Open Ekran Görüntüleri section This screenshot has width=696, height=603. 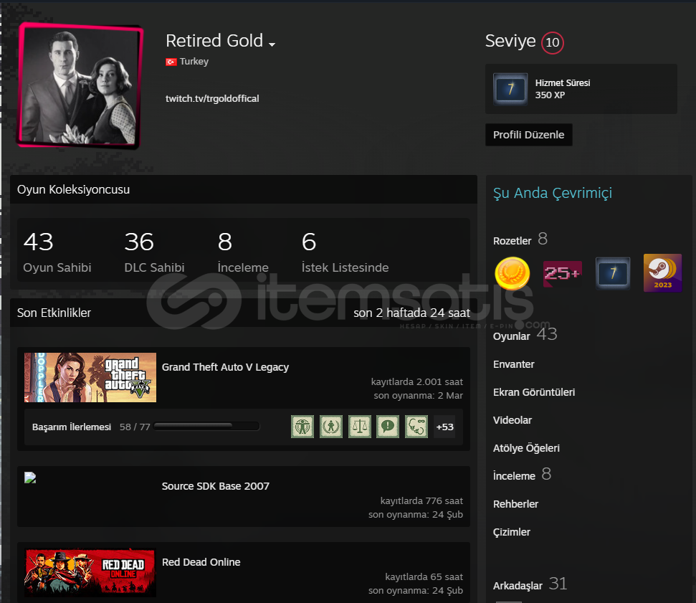coord(533,392)
